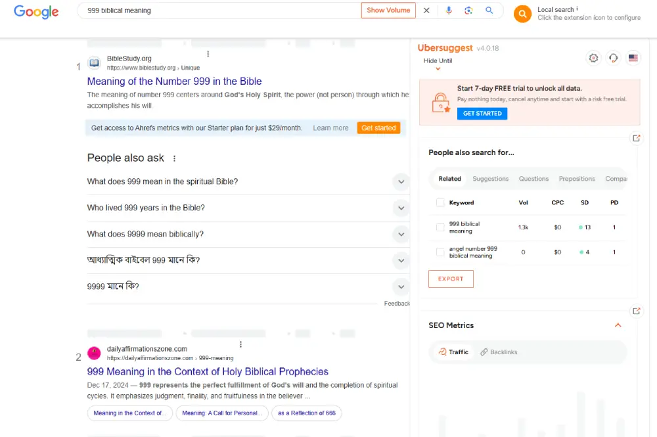Open options menu for BibleStudy.org result
This screenshot has width=657, height=437.
[x=208, y=54]
